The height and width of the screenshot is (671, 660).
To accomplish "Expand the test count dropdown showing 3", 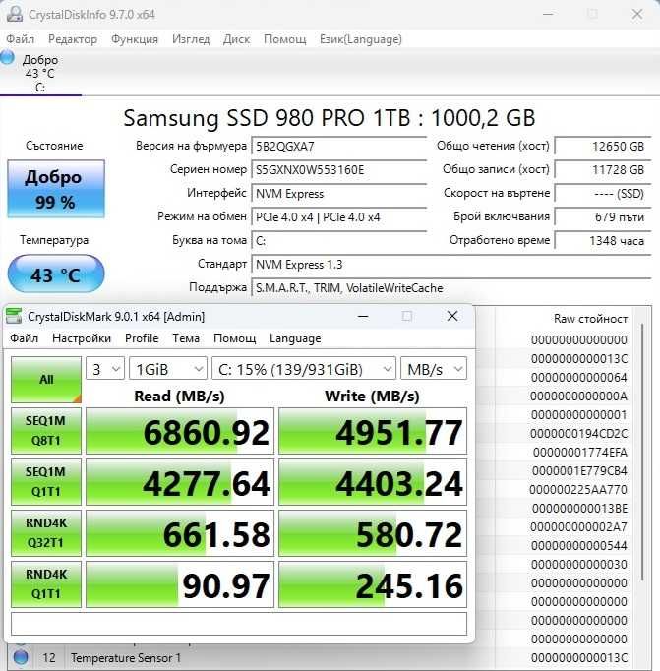I will click(x=105, y=368).
